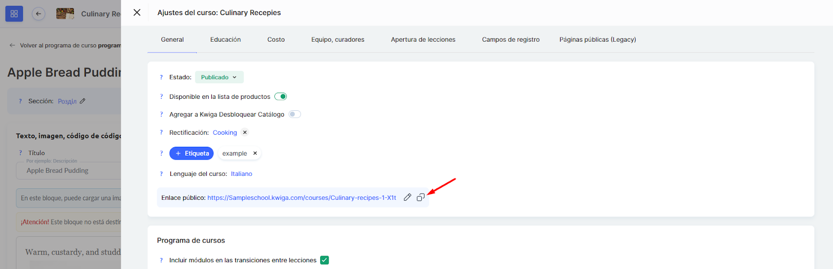Open the public course URL link
The height and width of the screenshot is (269, 833).
[301, 198]
